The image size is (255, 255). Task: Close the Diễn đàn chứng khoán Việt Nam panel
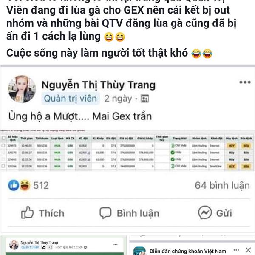248,250
